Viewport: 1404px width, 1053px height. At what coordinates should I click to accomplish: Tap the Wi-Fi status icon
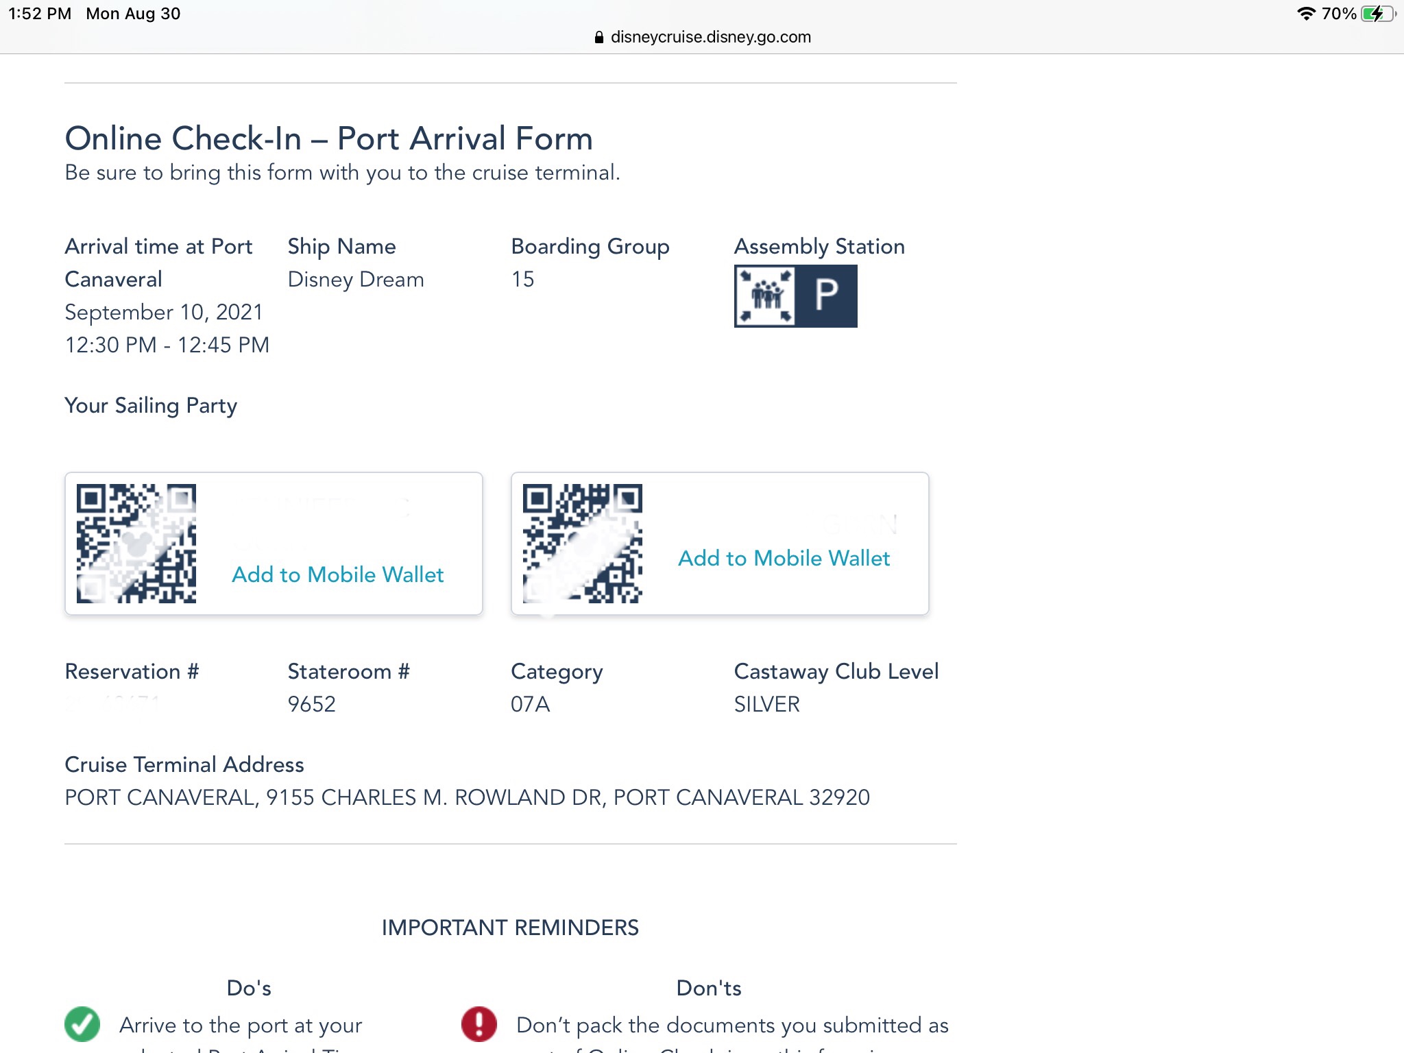1307,14
